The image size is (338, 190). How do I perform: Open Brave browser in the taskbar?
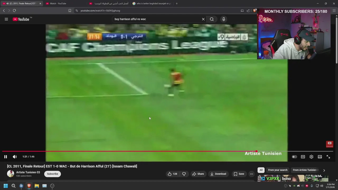tap(29, 186)
